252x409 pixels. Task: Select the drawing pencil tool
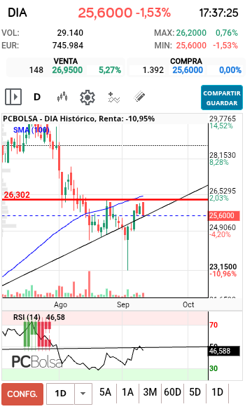(x=139, y=97)
